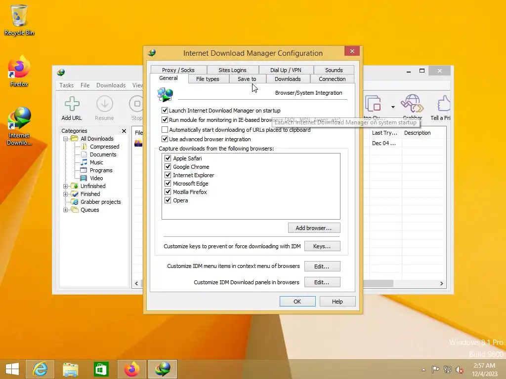Open File Explorer from the taskbar
506x379 pixels.
pyautogui.click(x=70, y=369)
